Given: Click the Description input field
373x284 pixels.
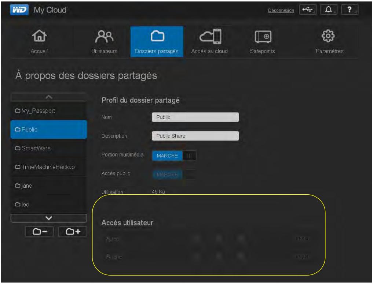Looking at the screenshot, I should (195, 136).
